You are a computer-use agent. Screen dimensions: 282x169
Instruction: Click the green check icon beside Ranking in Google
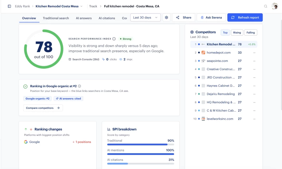pyautogui.click(x=25, y=86)
